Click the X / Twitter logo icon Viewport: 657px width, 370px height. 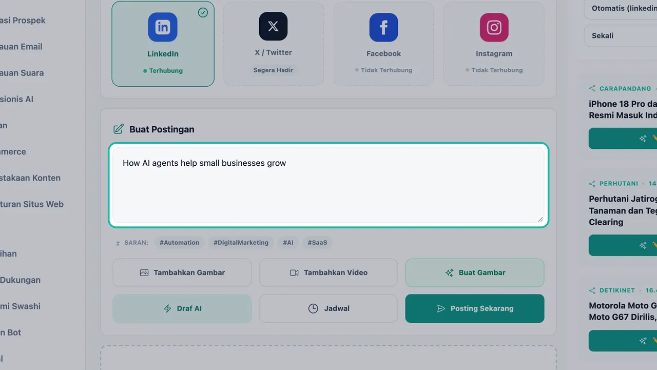(273, 27)
